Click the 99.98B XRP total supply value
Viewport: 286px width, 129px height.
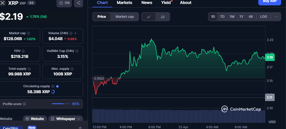point(19,74)
